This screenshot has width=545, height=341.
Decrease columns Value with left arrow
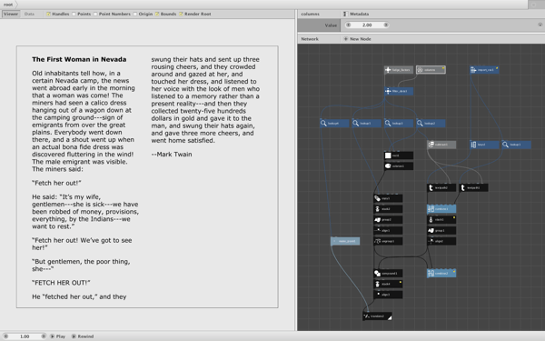pyautogui.click(x=348, y=25)
